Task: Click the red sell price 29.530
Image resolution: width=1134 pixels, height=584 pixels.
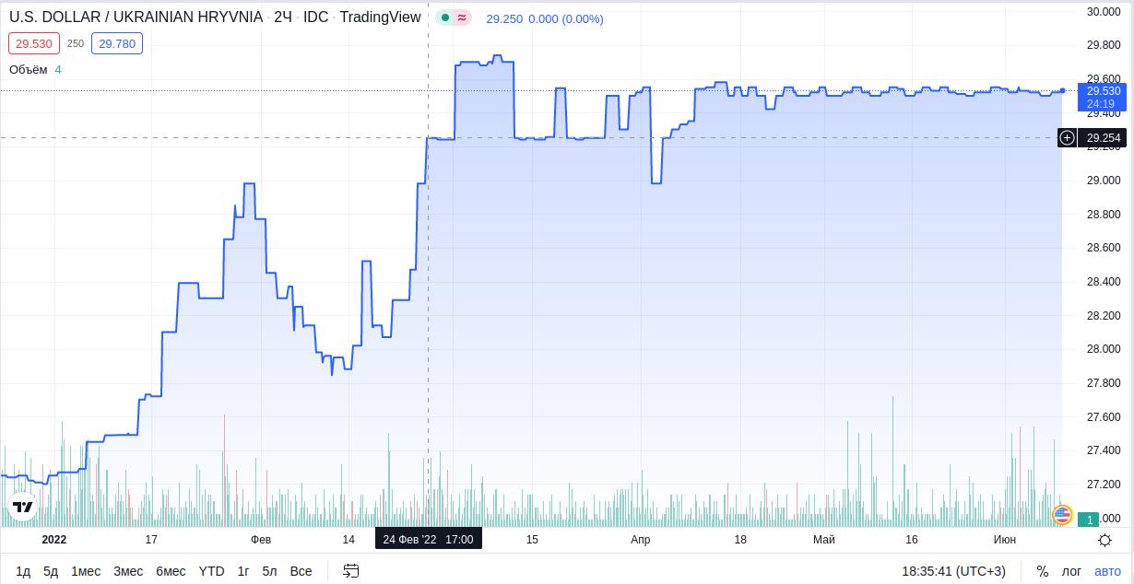Action: point(34,43)
